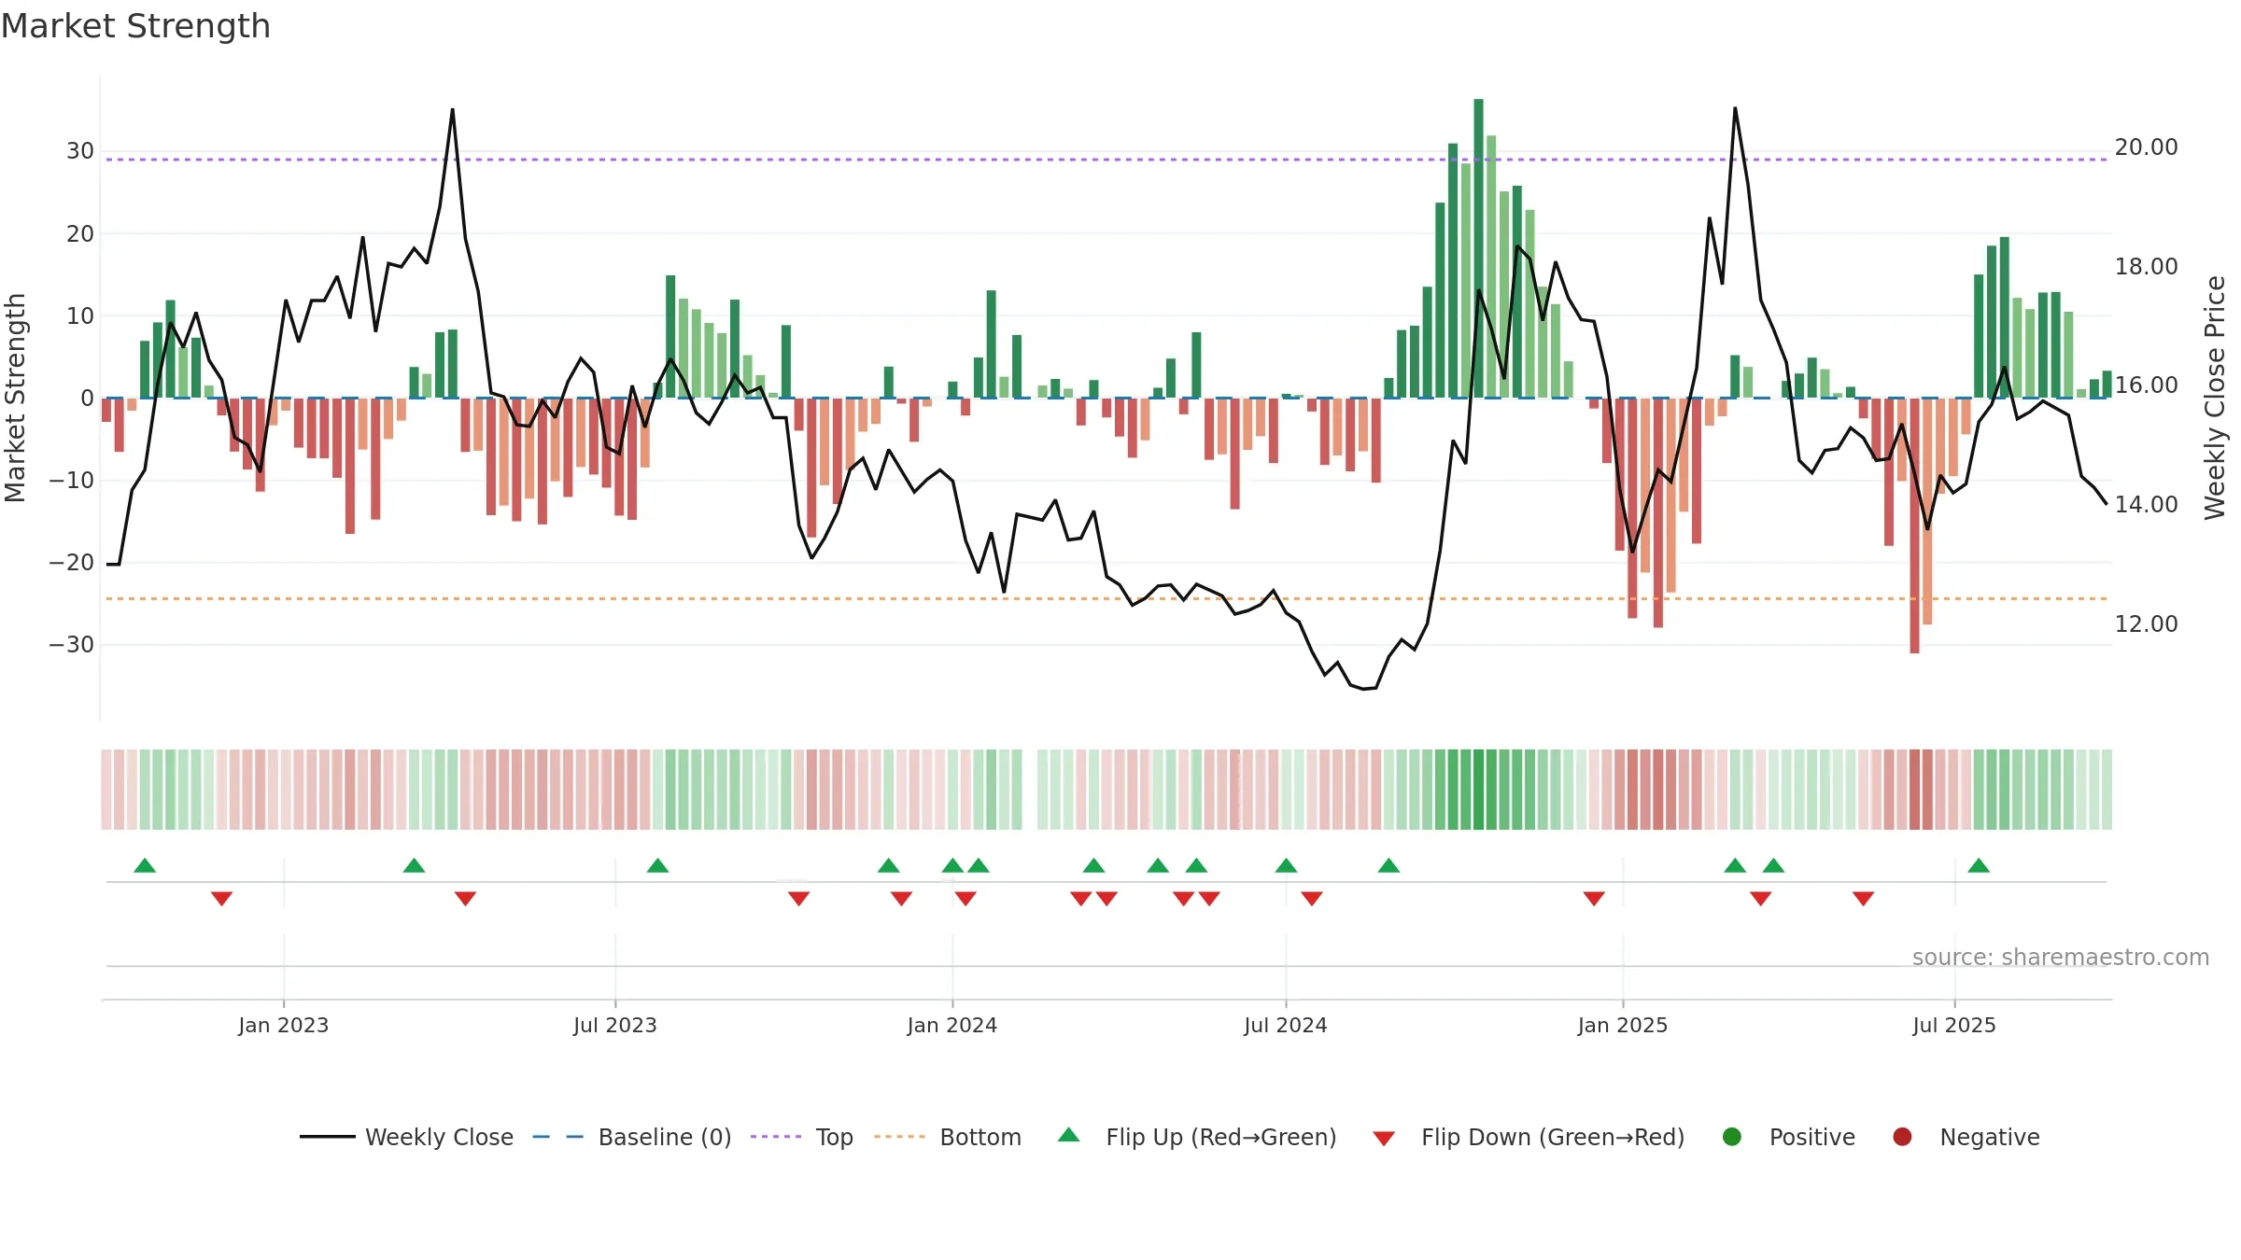
Task: Click the 20.00 price axis label
Action: click(2146, 147)
